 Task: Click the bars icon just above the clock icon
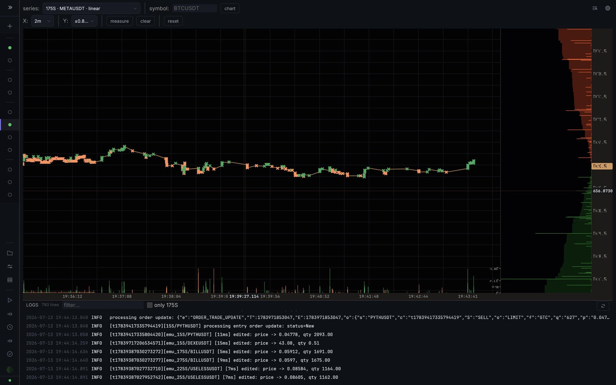click(10, 314)
